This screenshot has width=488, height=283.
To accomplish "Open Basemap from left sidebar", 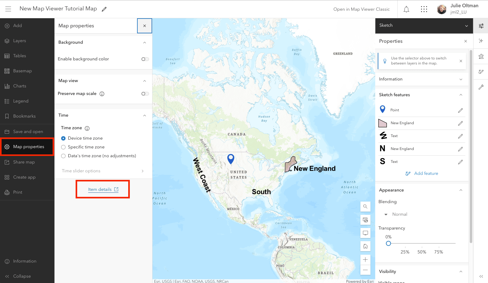I will 22,71.
